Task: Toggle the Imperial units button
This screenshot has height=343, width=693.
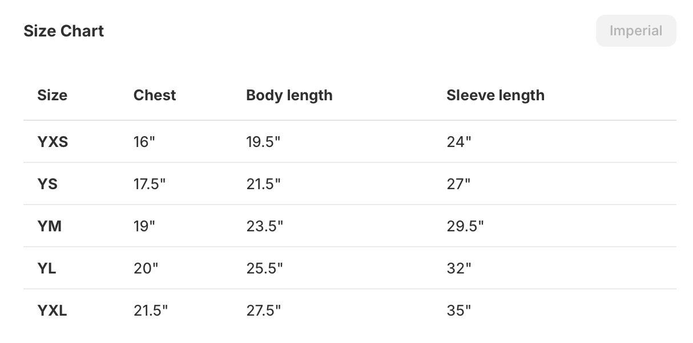Action: click(x=635, y=31)
